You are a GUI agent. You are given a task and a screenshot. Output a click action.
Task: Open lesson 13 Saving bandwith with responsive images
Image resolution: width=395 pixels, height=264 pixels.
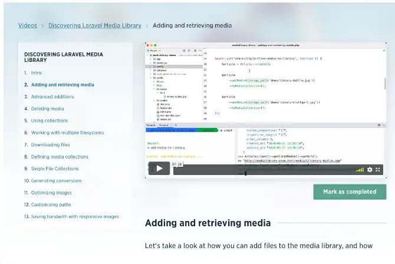(75, 217)
